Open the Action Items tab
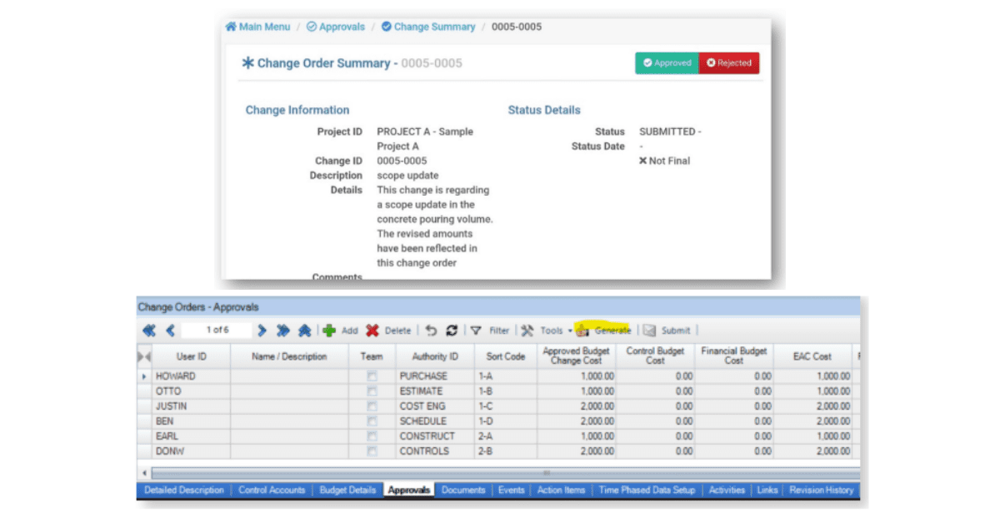1000x522 pixels. click(x=562, y=490)
